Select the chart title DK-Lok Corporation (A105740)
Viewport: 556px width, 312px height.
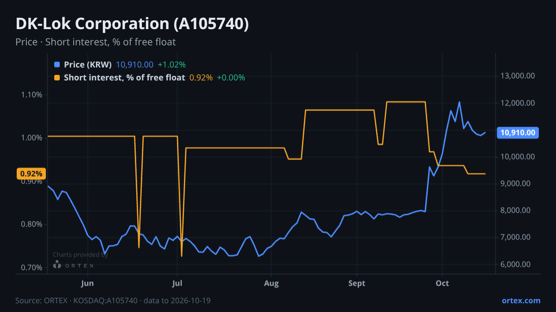[x=132, y=24]
